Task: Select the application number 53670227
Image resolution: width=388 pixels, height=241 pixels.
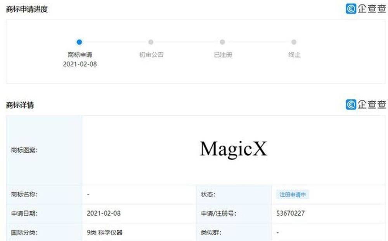Action: (x=290, y=213)
